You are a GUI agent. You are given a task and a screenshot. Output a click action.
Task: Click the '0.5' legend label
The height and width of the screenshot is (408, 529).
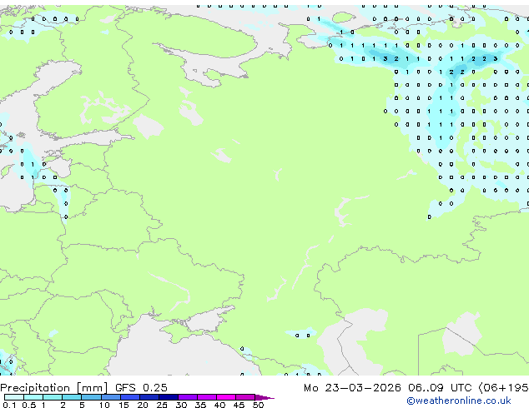tap(29, 405)
